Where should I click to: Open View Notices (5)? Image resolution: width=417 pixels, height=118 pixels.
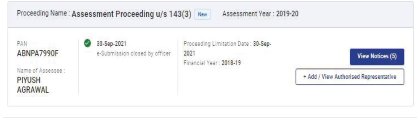point(377,57)
